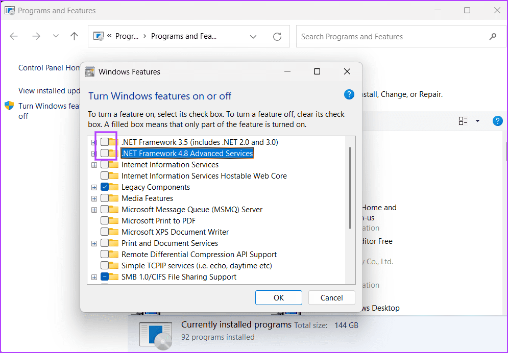
Task: Select Internet Information Services label
Action: pos(170,165)
